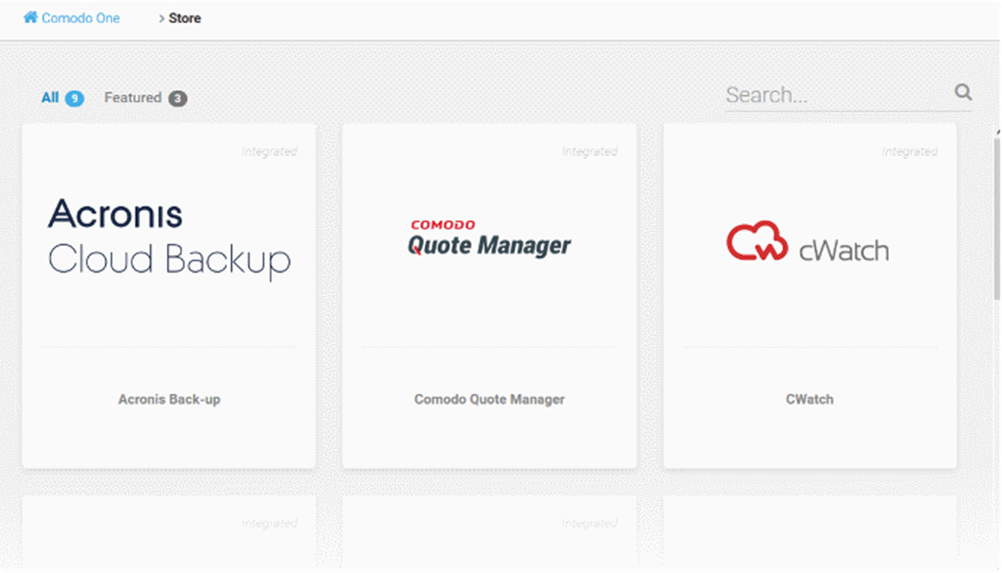1002x573 pixels.
Task: Select the CWatch title
Action: 810,399
